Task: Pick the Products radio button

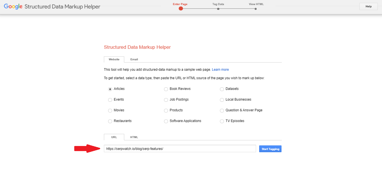Action: coord(166,110)
